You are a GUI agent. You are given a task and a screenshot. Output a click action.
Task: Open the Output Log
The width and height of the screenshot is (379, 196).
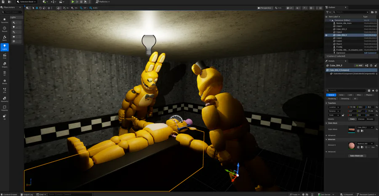click(x=27, y=194)
